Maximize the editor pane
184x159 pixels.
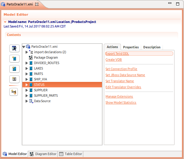[178, 4]
